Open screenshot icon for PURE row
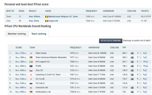 click(132, 66)
